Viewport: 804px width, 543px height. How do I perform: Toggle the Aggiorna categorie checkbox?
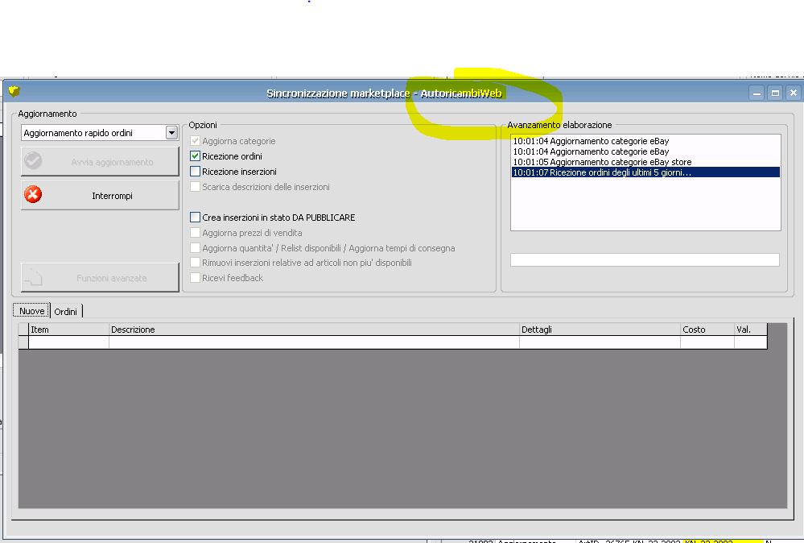click(195, 141)
